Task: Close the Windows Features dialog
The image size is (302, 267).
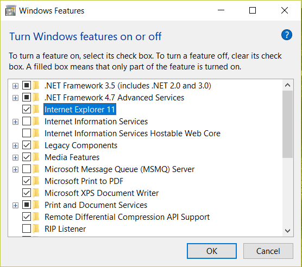Action: (285, 10)
